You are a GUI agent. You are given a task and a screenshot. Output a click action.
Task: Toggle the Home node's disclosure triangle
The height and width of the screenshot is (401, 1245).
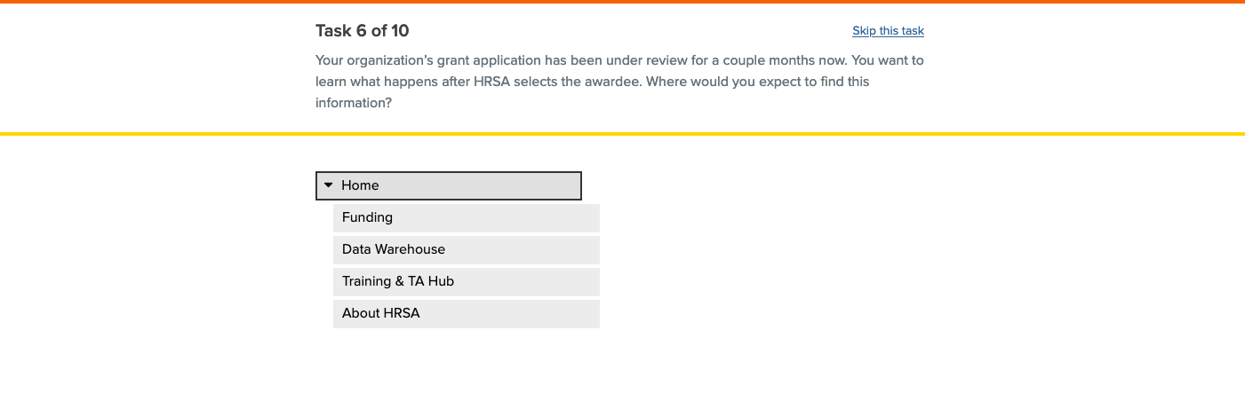[328, 185]
